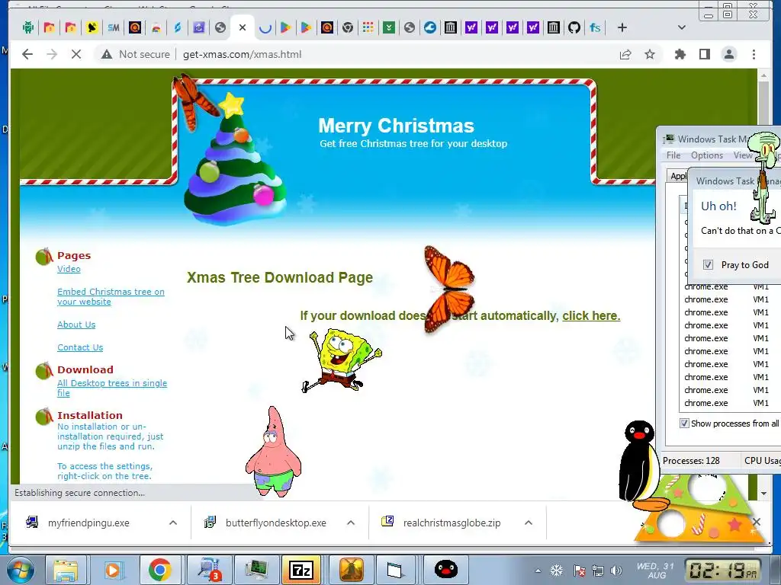Open the windmill app taskbar item
781x585 pixels.
351,570
